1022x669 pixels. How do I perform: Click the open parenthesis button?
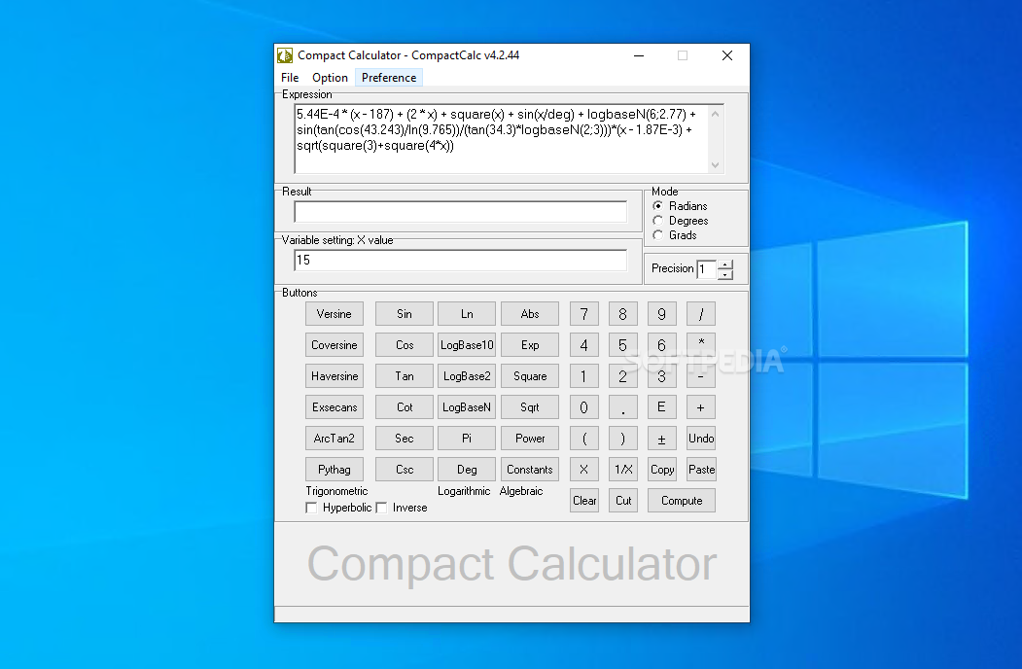click(584, 439)
